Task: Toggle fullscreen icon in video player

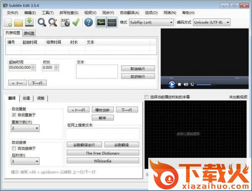Action: coord(192,84)
